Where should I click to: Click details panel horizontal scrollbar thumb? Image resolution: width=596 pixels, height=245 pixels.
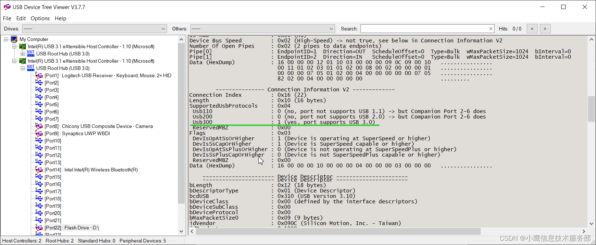(338, 231)
